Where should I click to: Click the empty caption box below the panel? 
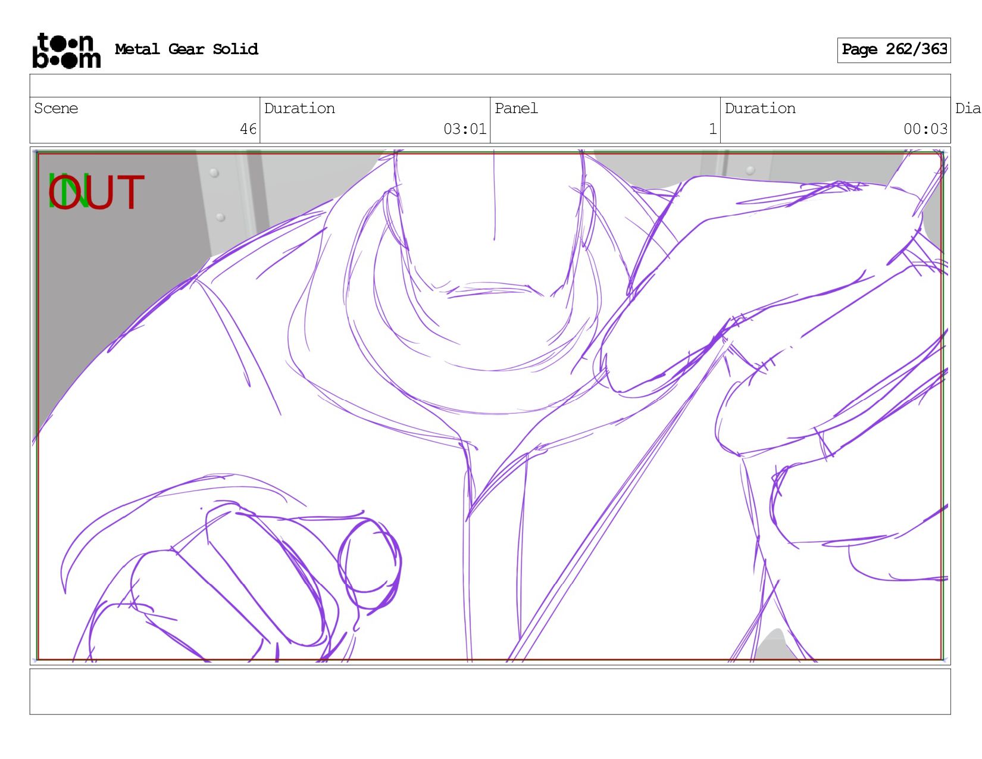pos(490,691)
